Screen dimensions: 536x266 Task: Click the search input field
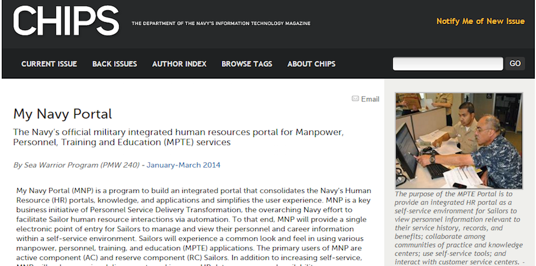(x=448, y=64)
